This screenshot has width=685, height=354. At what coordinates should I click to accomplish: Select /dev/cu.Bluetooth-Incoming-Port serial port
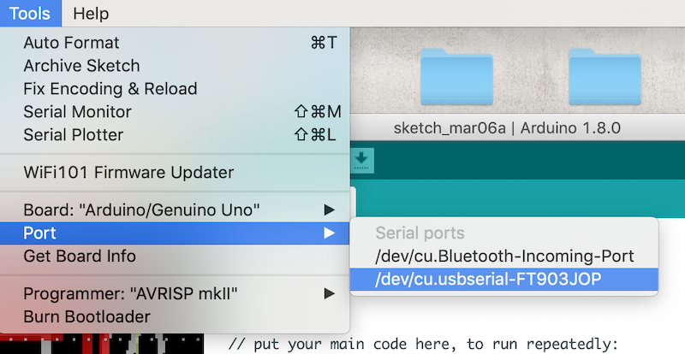pyautogui.click(x=504, y=257)
